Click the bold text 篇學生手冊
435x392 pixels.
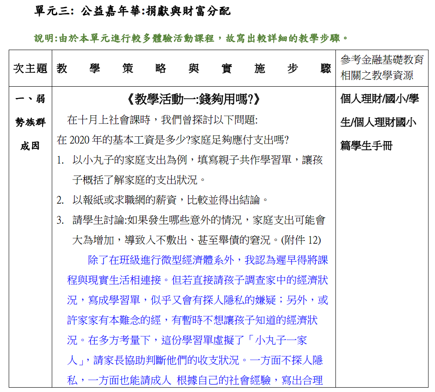(x=366, y=146)
